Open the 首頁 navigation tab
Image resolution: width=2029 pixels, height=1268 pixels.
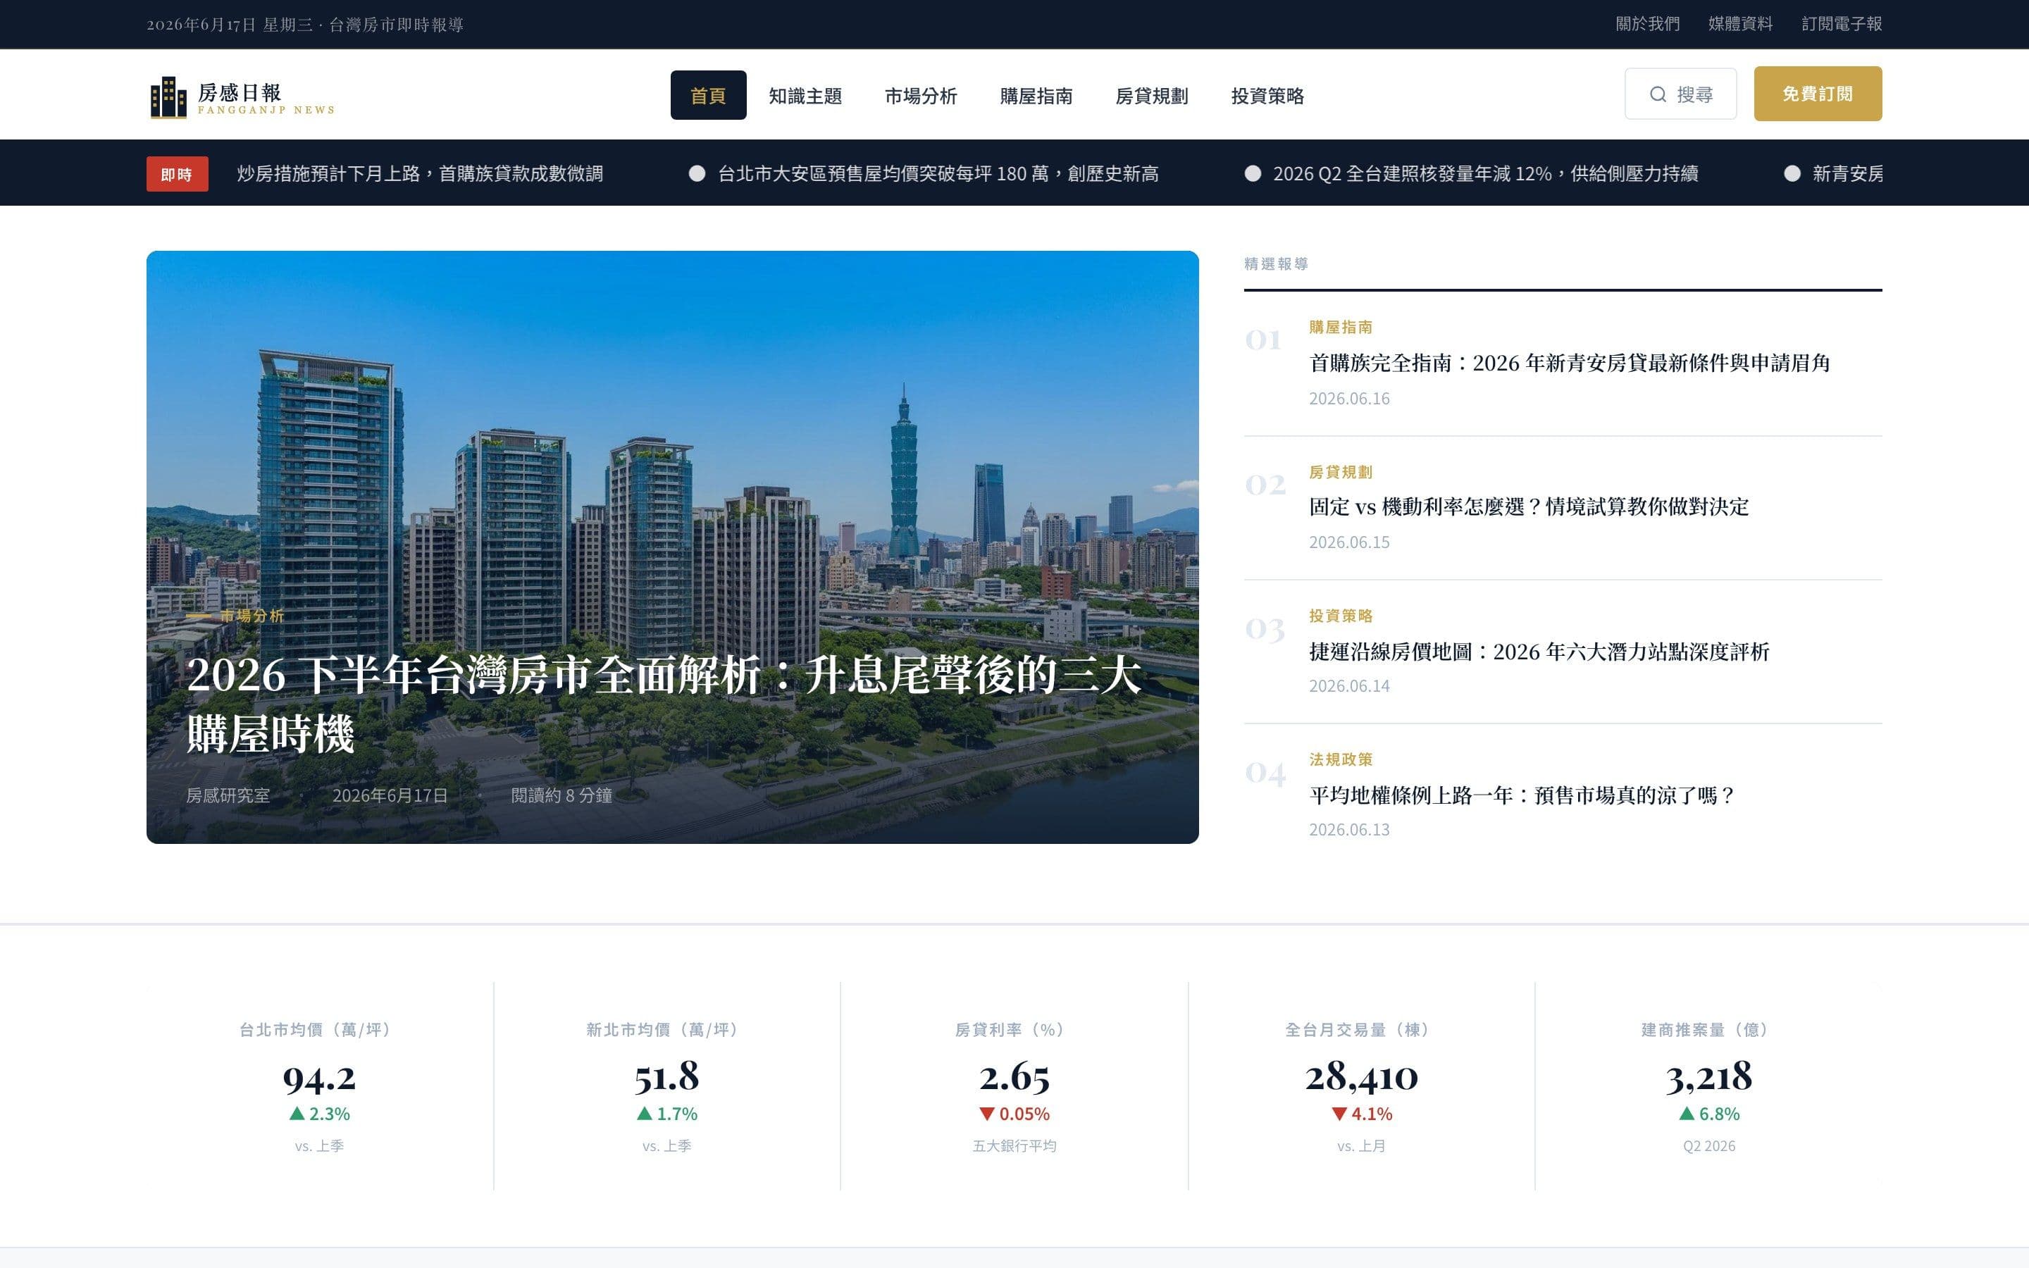pyautogui.click(x=707, y=96)
